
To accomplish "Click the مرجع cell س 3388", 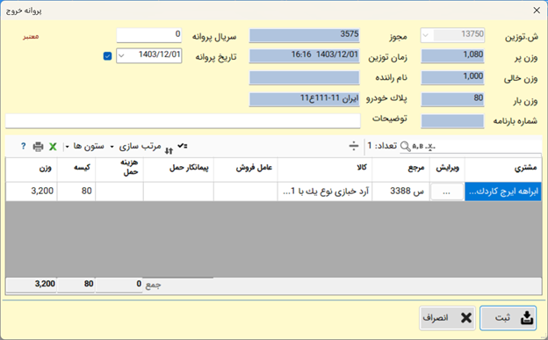I will point(400,192).
